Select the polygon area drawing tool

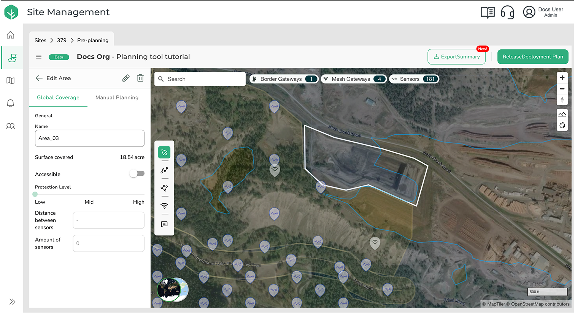coord(164,188)
